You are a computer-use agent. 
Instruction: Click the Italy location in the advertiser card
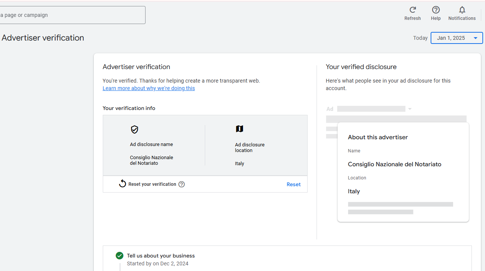[354, 191]
